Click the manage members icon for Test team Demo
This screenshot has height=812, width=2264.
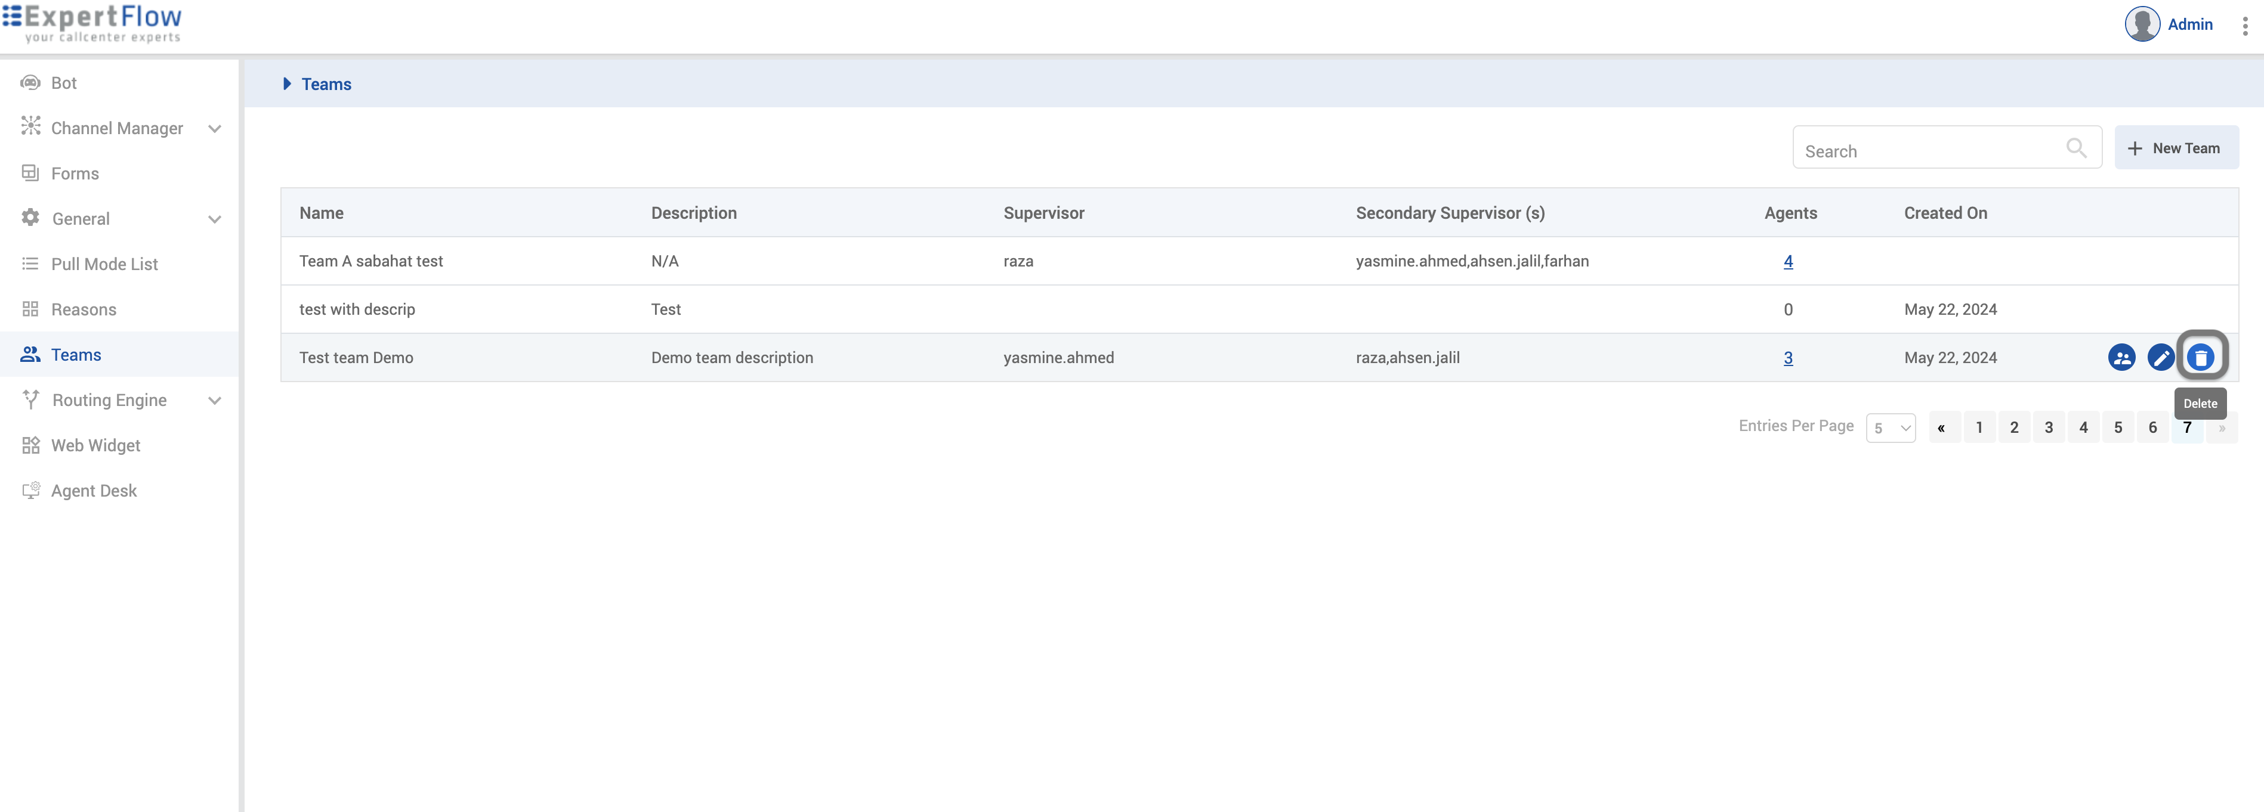pyautogui.click(x=2121, y=357)
